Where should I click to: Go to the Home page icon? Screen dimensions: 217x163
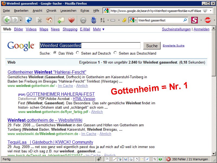pos(49,20)
